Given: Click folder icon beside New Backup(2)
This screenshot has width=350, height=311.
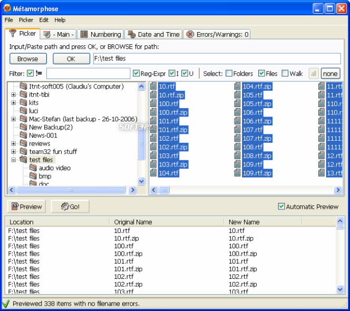Looking at the screenshot, I should [23, 127].
